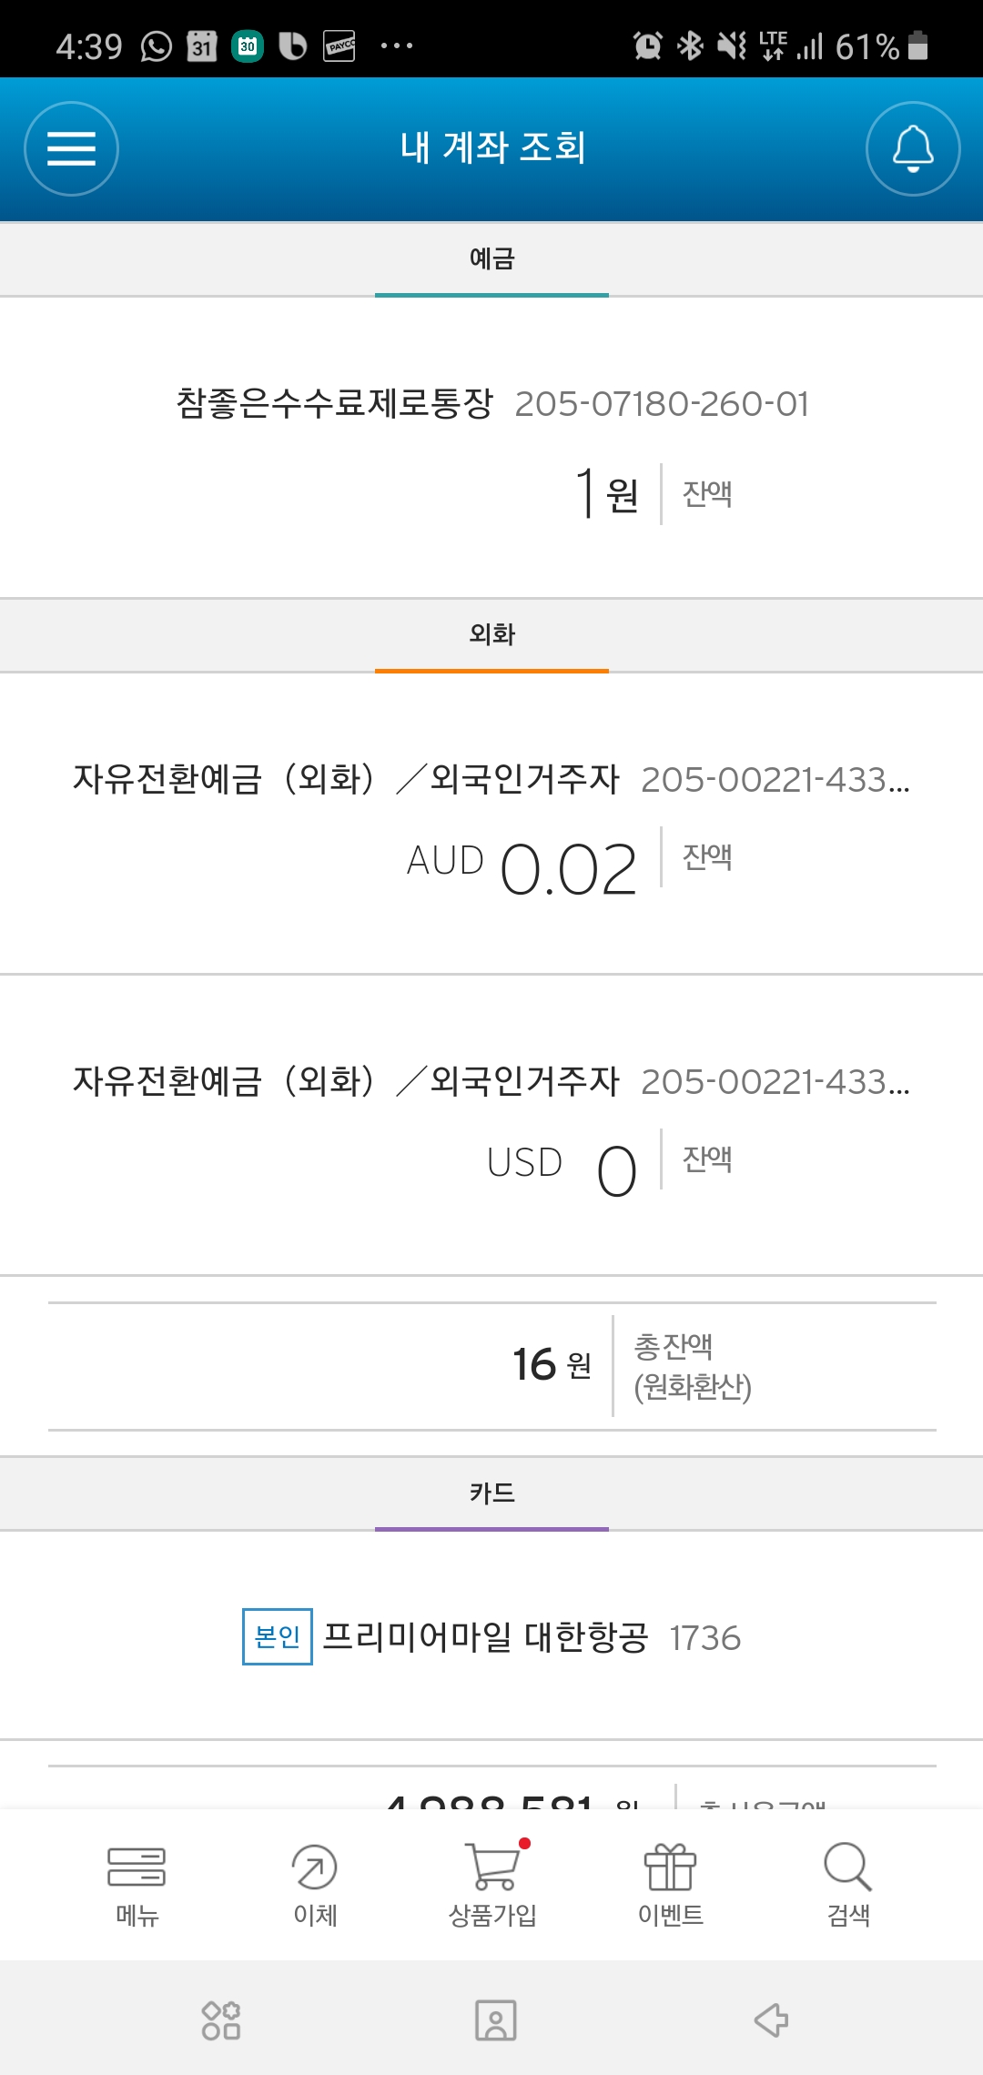983x2075 pixels.
Task: Select the 카드 section tab
Action: tap(491, 1493)
